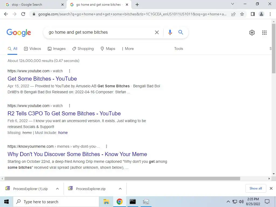This screenshot has height=207, width=276.
Task: Open File Explorer from the taskbar
Action: [106, 202]
